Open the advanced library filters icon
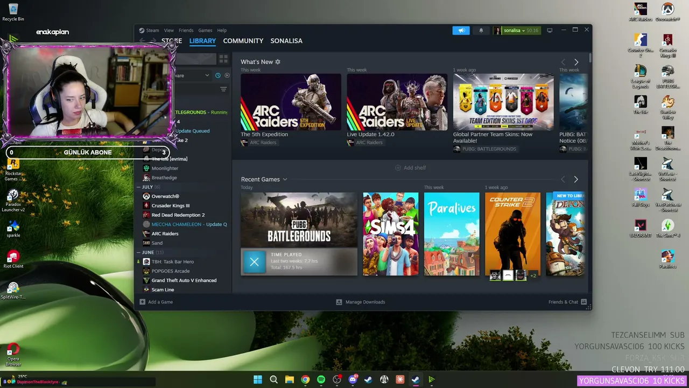Image resolution: width=689 pixels, height=388 pixels. [x=223, y=89]
